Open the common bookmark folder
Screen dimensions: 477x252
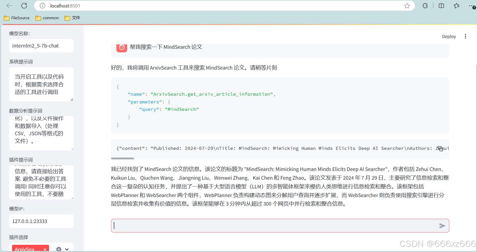pyautogui.click(x=47, y=18)
